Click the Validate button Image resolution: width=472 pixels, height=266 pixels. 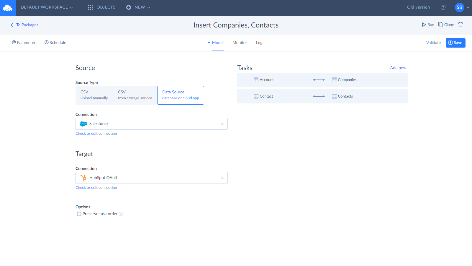pyautogui.click(x=433, y=43)
